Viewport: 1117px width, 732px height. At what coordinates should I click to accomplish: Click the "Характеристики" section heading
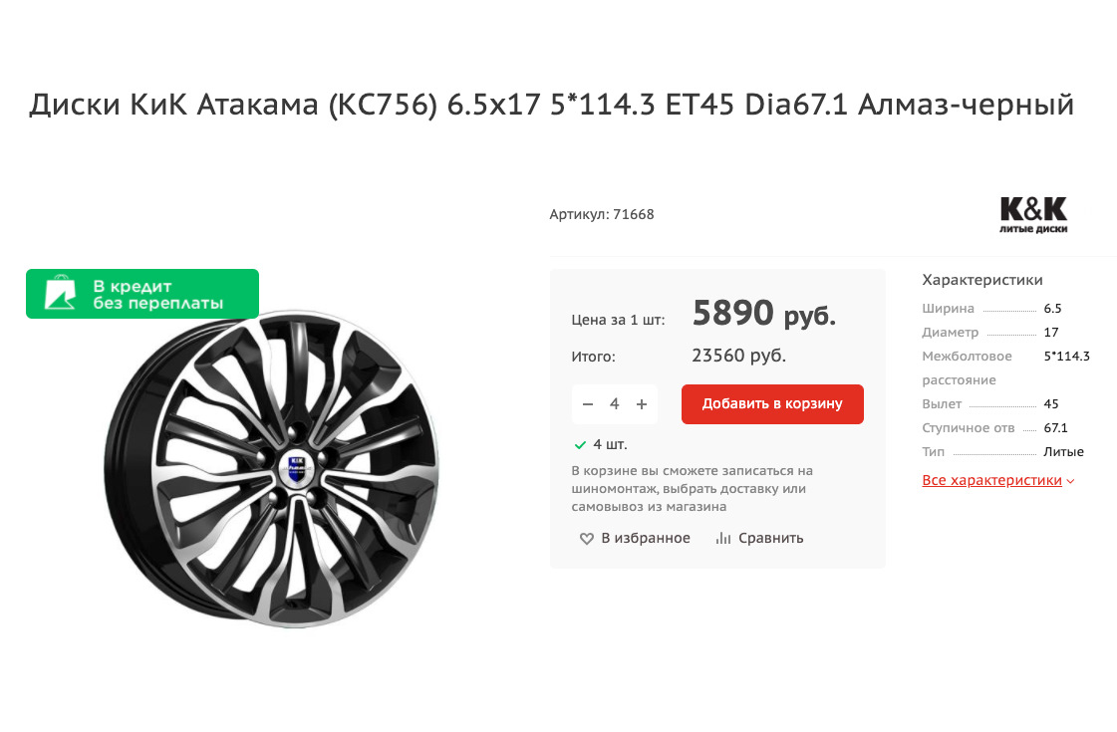pos(982,280)
